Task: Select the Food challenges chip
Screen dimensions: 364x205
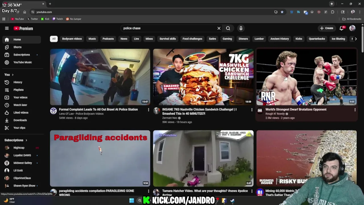Action: (192, 39)
